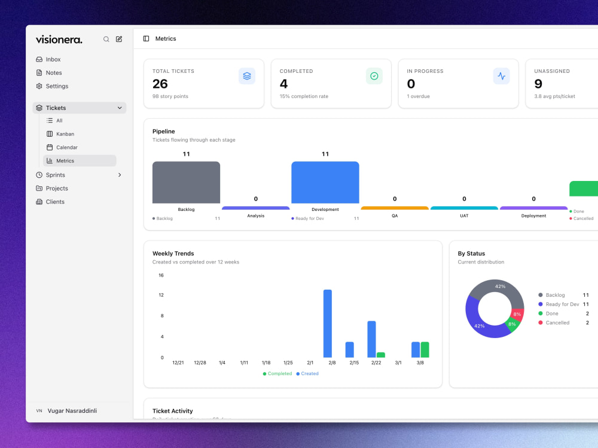Viewport: 598px width, 448px height.
Task: Click the Clients building icon
Action: 39,202
